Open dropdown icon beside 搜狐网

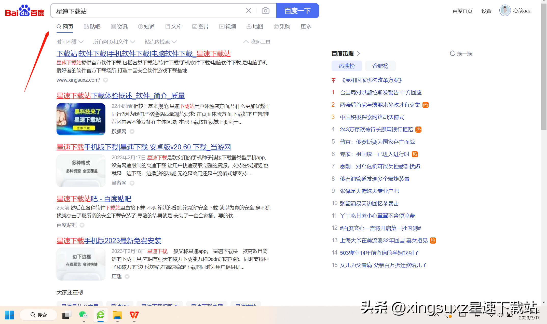coord(132,132)
